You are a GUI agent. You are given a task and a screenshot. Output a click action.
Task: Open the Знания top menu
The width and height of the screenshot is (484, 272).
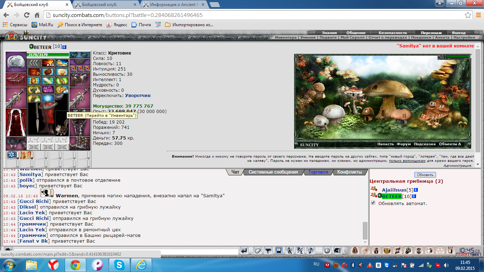pos(329,33)
